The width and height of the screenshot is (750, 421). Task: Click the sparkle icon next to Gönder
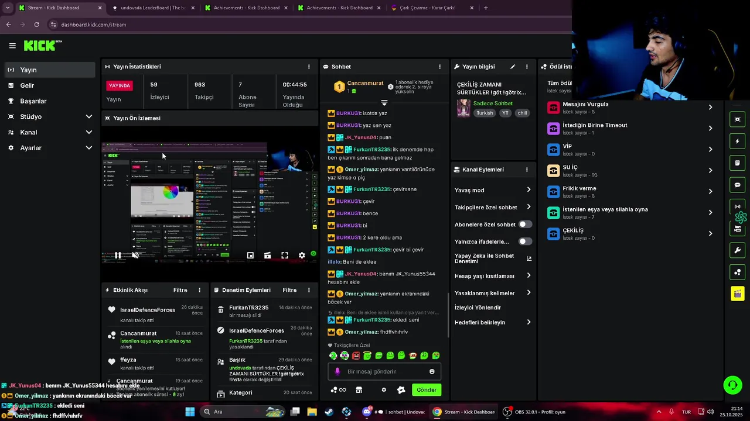tap(401, 390)
